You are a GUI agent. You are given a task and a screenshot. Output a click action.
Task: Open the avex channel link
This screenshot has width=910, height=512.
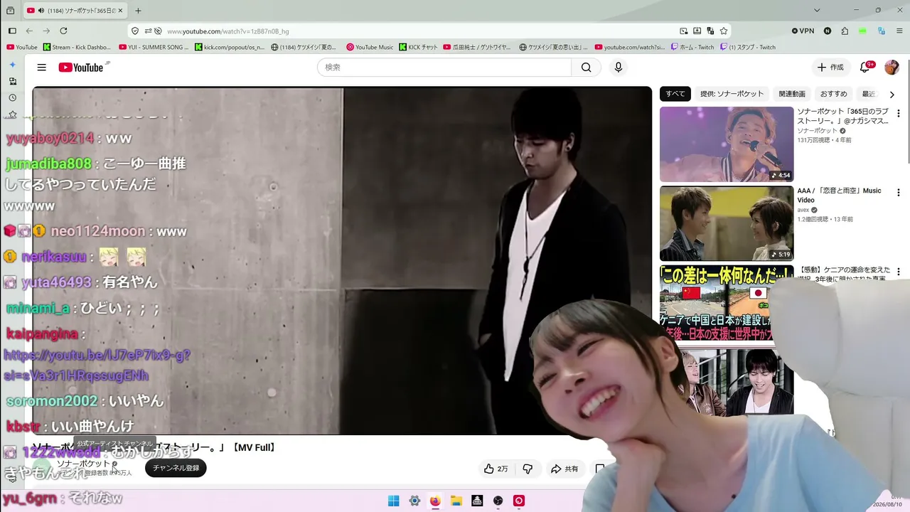point(803,210)
